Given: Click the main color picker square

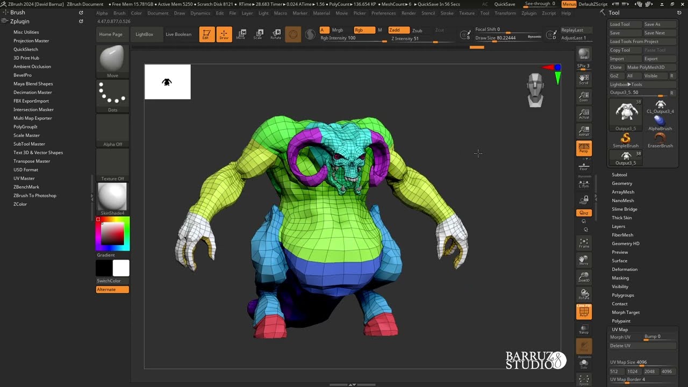Looking at the screenshot, I should pos(112,233).
